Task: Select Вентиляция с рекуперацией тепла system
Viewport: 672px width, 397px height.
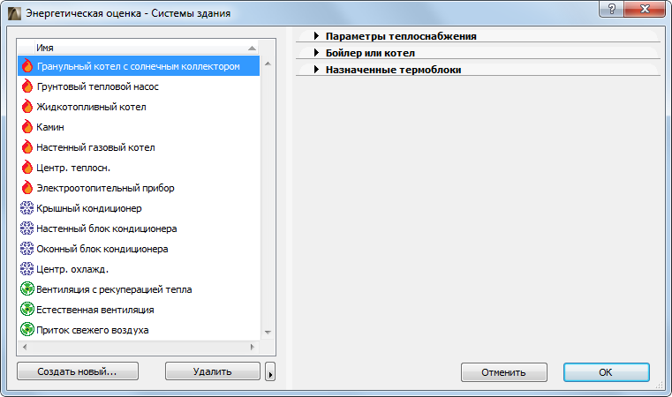Action: point(139,289)
